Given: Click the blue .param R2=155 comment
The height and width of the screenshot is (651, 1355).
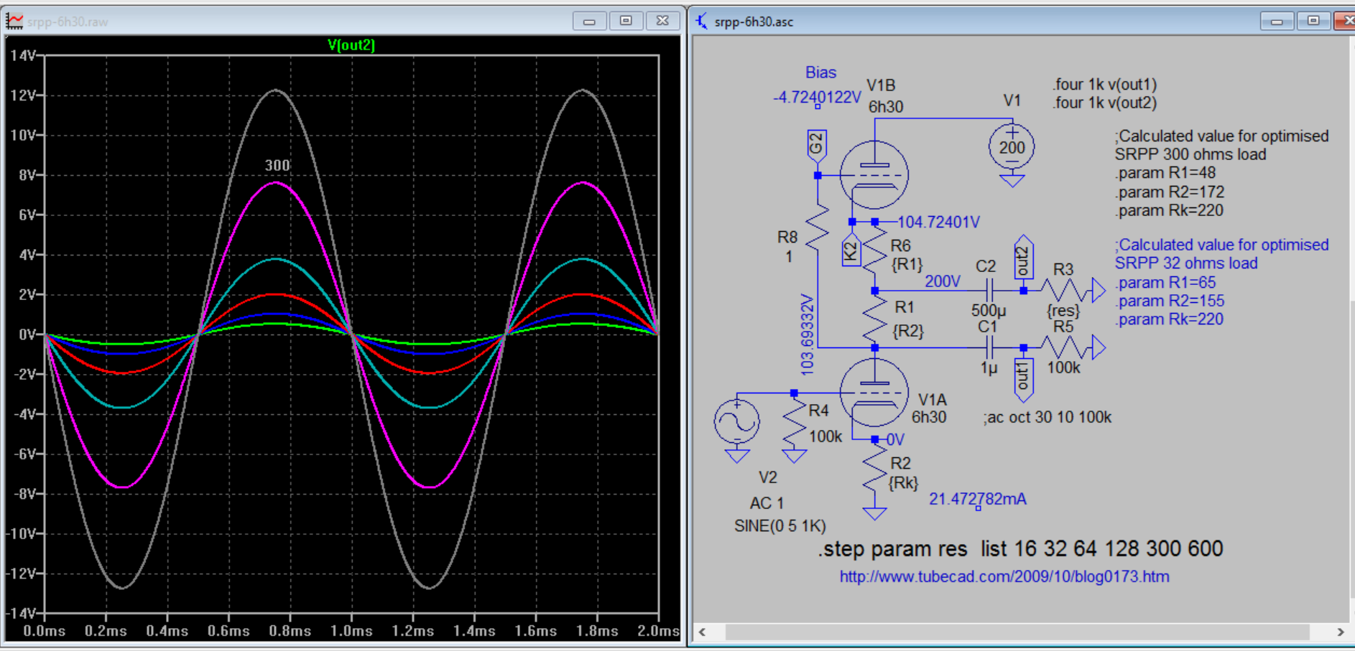Looking at the screenshot, I should point(1170,301).
